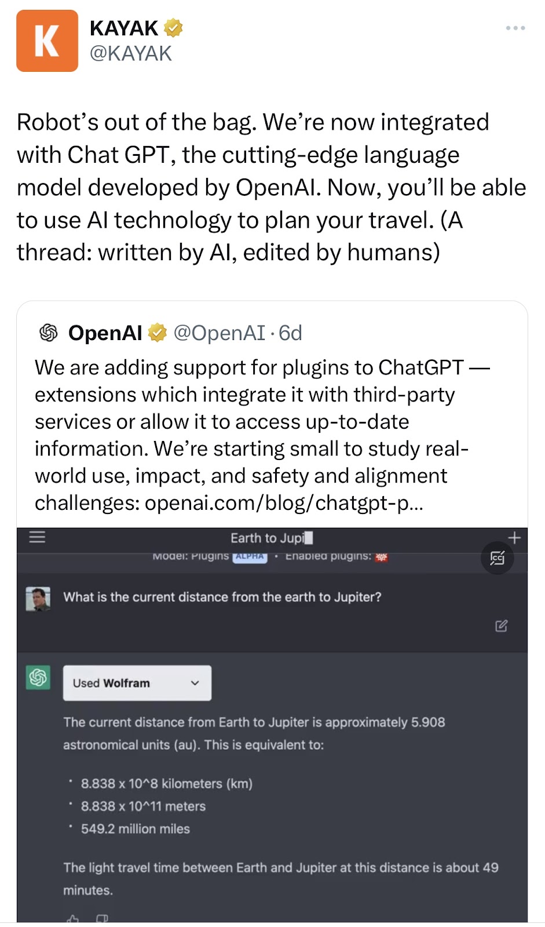The image size is (545, 927).
Task: Toggle closed captions on the video
Action: click(x=498, y=558)
